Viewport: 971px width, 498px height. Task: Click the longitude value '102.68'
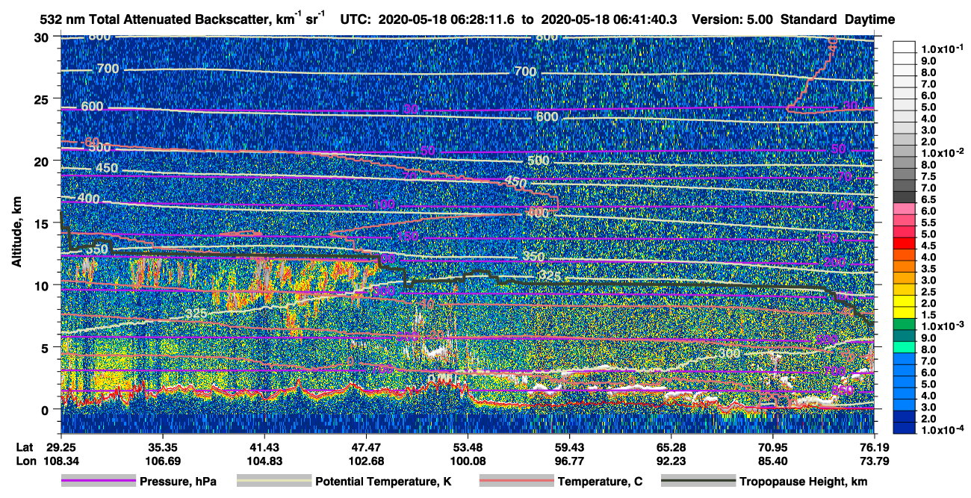366,461
